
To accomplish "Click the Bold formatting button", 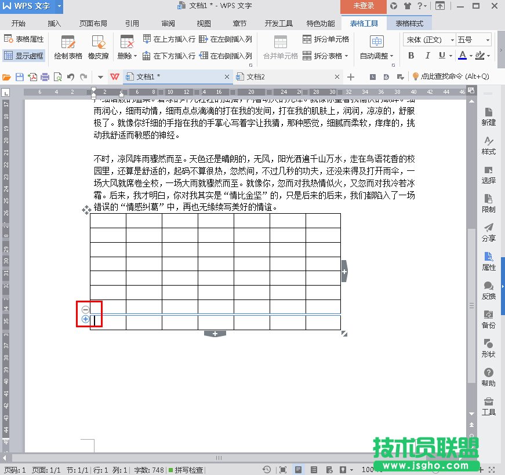I will (411, 56).
